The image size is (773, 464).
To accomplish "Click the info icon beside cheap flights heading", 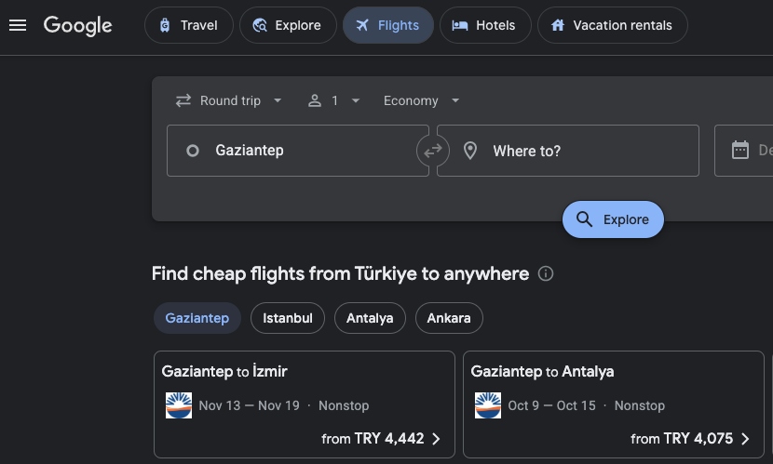I will coord(547,273).
